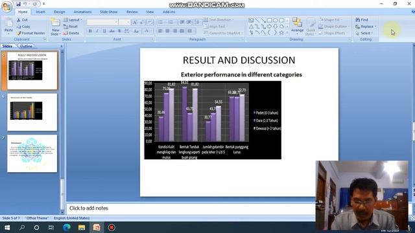The image size is (415, 233).
Task: Click the Cut button
Action: (22, 20)
